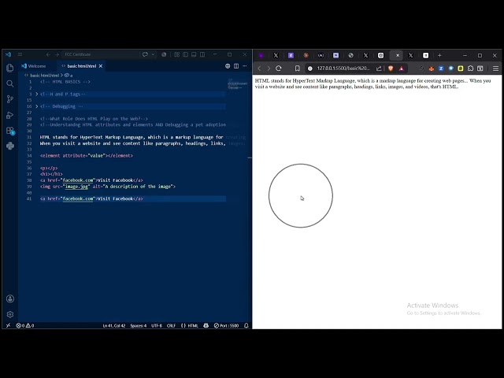Expand the folded Debugging comment
The height and width of the screenshot is (378, 504).
(x=37, y=106)
